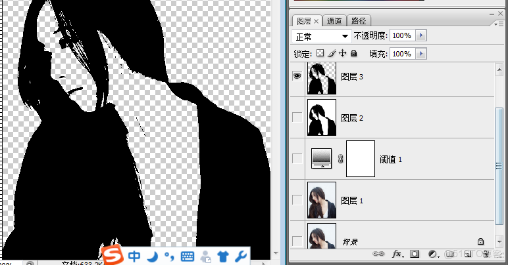Open the Sogou soft keyboard
The image size is (508, 265).
pos(188,256)
